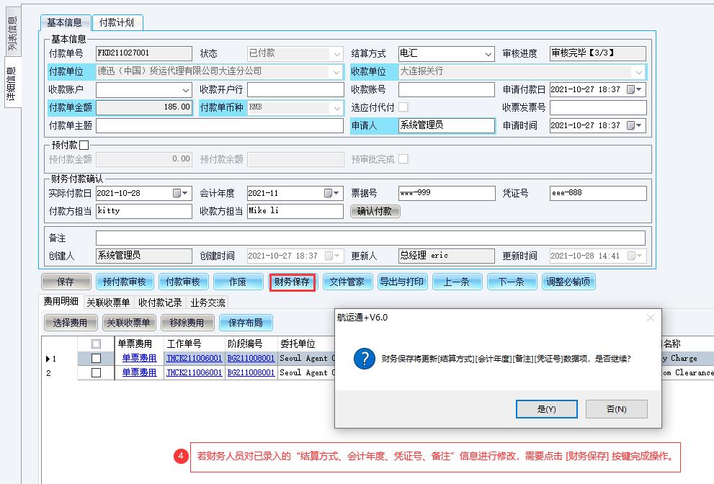Select the 列表信息 side tab
The image size is (714, 484).
[12, 33]
